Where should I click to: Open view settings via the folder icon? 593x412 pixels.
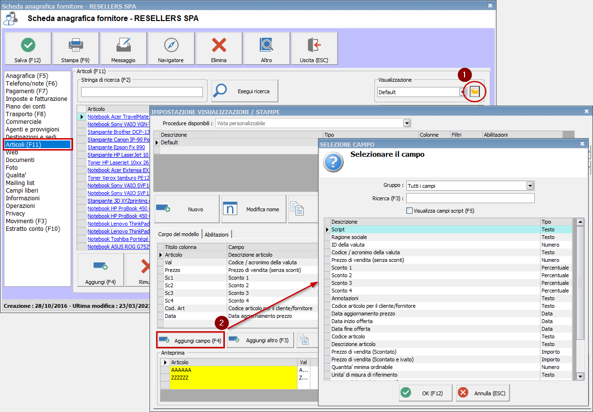click(475, 92)
